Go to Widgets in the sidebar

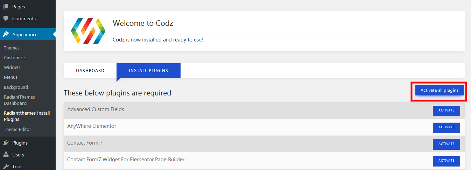click(x=12, y=68)
